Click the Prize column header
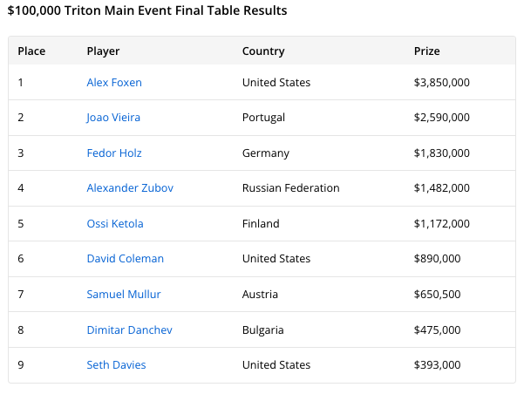 (426, 51)
